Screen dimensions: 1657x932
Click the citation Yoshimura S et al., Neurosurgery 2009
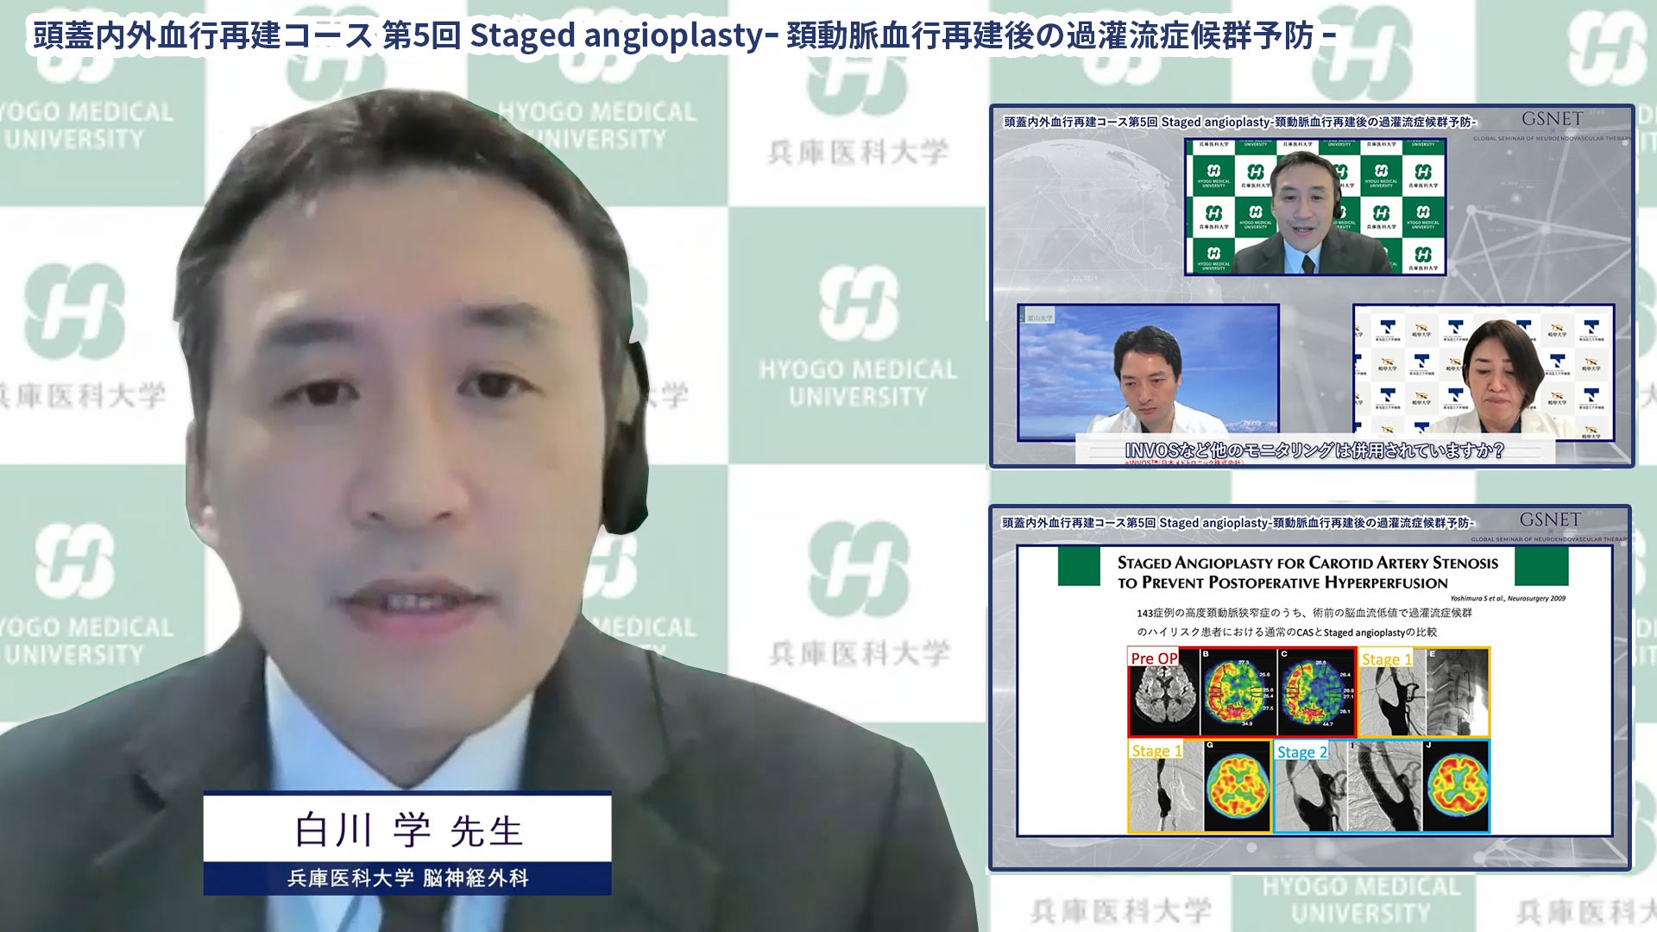pos(1507,598)
